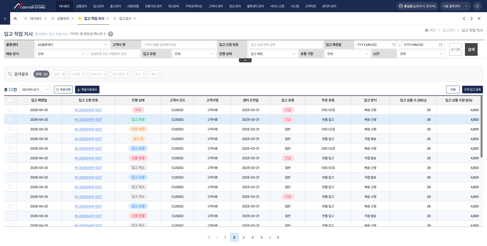Screen dimensions: 487x246
Task: Go to next page arrow in pagination
Action: (x=270, y=237)
